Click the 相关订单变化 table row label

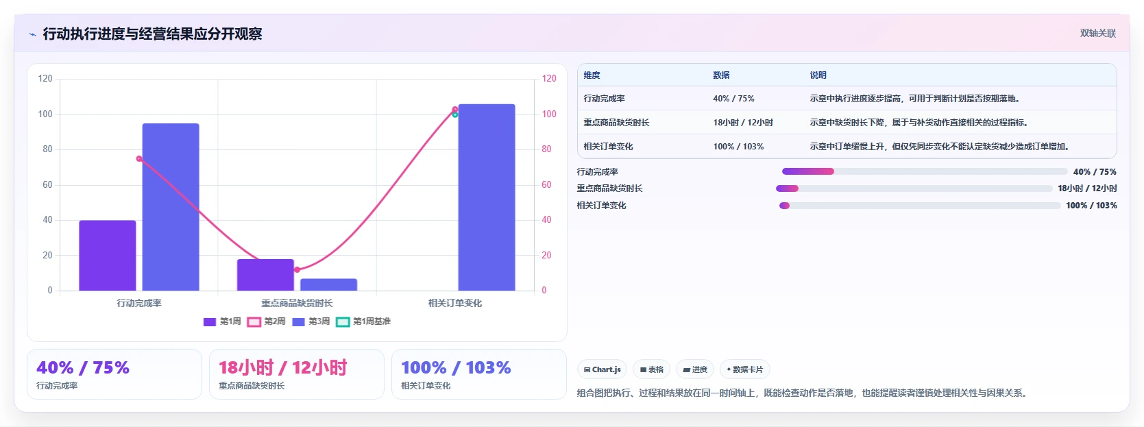click(608, 147)
